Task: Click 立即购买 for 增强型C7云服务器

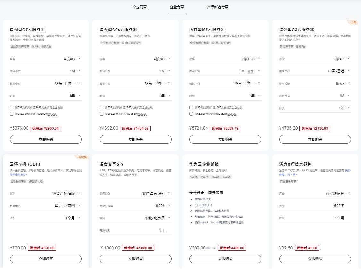Action: 46,139
